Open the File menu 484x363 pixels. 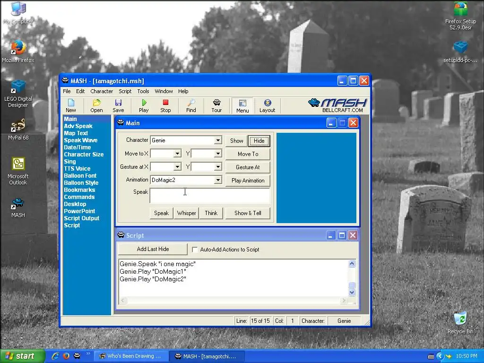click(x=67, y=91)
